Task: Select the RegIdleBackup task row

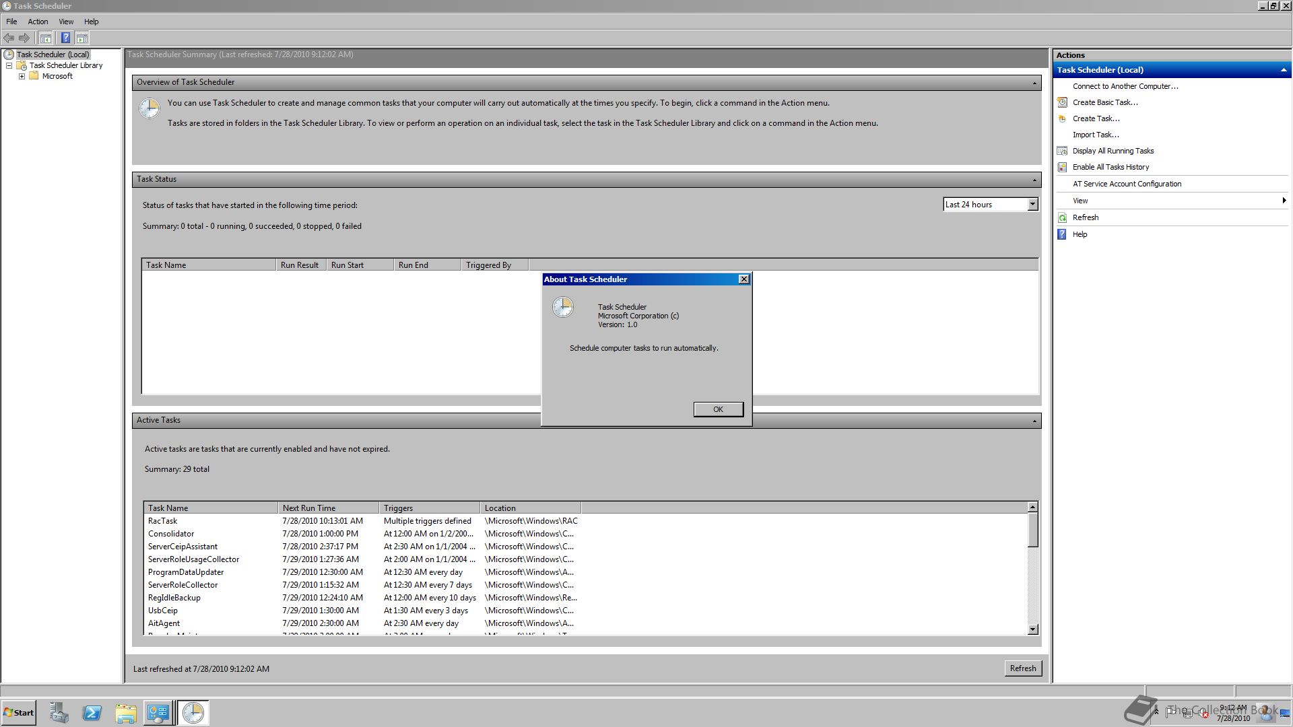Action: (x=364, y=598)
